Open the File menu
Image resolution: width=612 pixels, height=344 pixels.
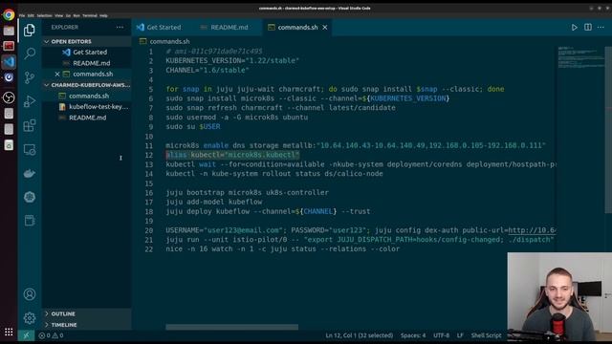point(22,15)
